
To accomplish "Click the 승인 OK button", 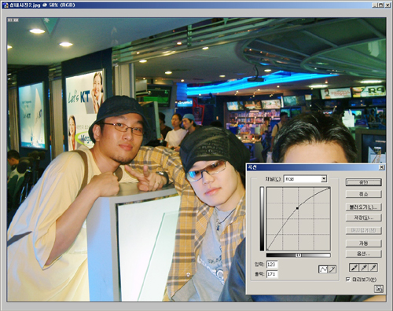I will tap(364, 182).
